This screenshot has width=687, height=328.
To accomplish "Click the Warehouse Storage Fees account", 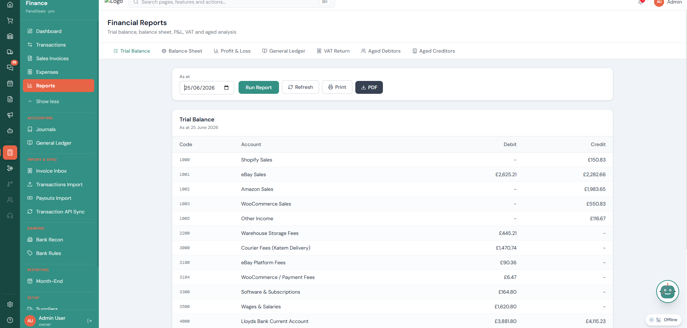I will coord(270,233).
